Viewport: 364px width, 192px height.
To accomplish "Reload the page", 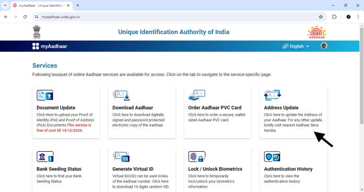I will pos(25,17).
